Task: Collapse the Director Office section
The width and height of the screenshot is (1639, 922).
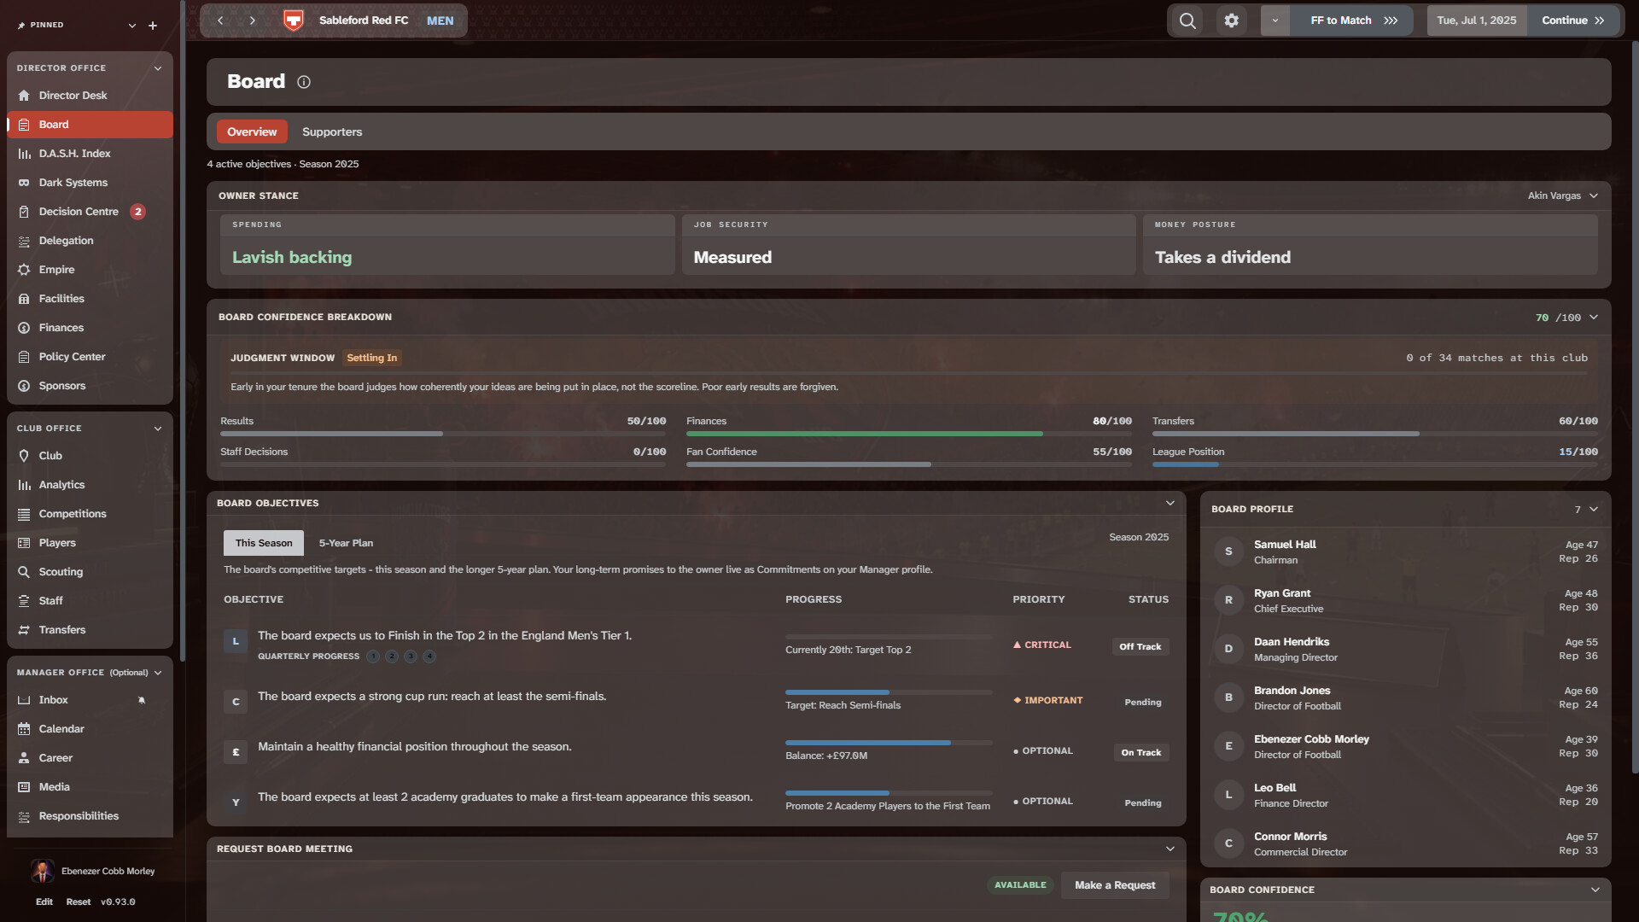Action: tap(158, 68)
